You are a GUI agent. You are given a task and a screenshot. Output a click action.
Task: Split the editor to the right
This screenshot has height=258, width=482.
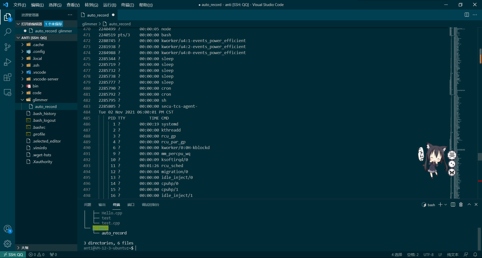467,15
